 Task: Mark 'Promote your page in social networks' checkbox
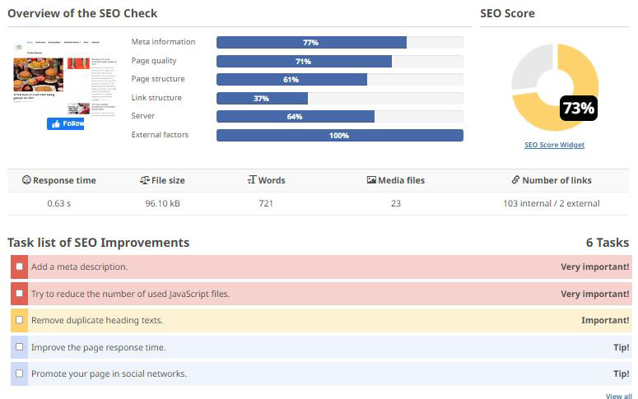coord(19,373)
